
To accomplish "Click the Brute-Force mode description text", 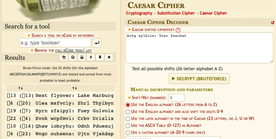I will (x=60, y=74).
